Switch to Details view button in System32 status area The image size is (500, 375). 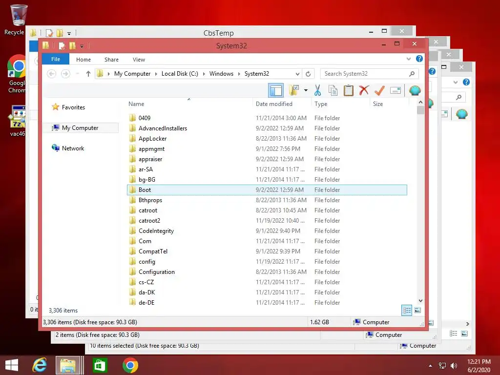coord(407,310)
